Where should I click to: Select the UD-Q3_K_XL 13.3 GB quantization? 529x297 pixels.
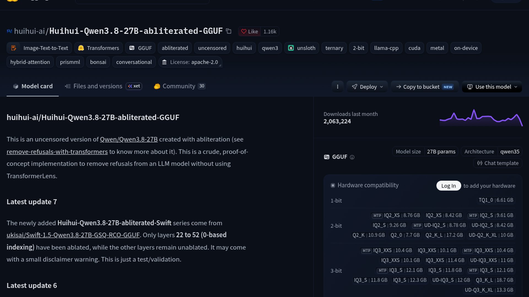(x=489, y=290)
